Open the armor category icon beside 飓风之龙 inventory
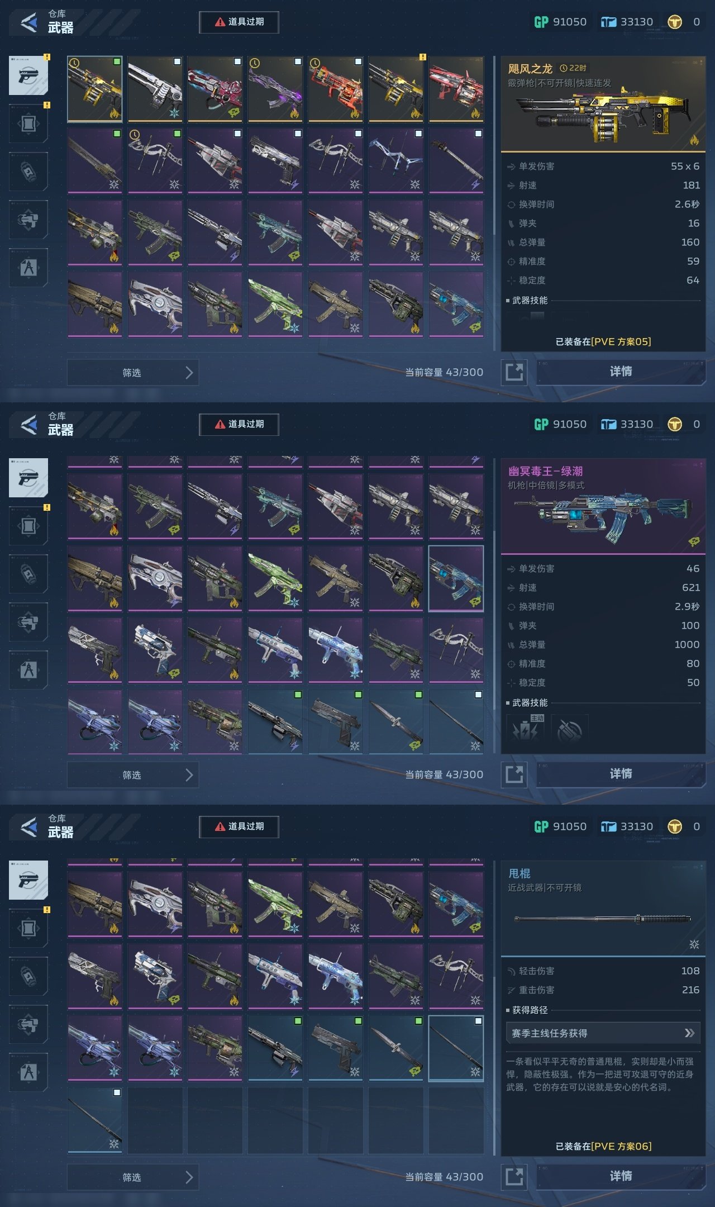This screenshot has width=715, height=1207. click(28, 123)
